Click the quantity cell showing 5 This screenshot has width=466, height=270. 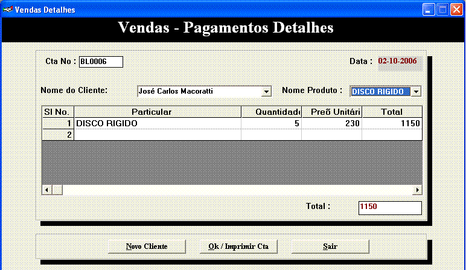pos(271,124)
